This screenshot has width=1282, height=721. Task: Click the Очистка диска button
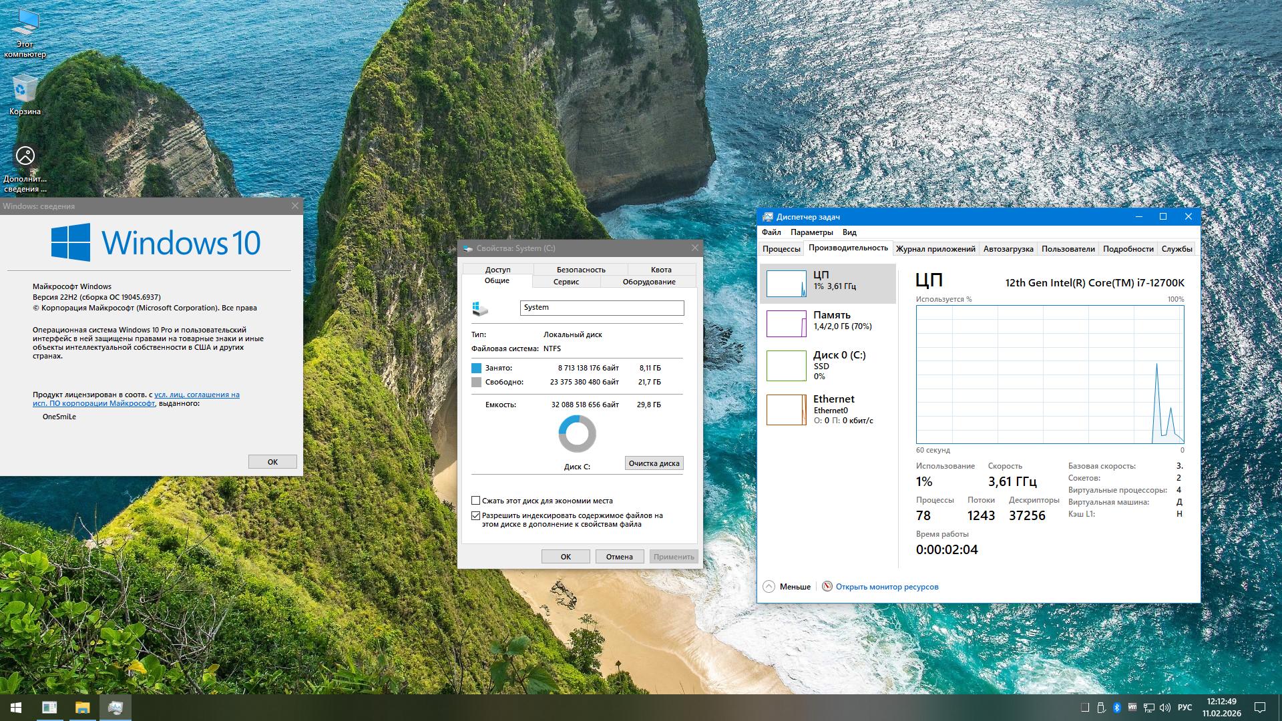(x=654, y=463)
